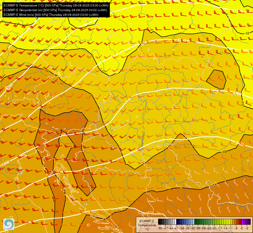The image size is (253, 233).
Task: Click the -29 legend tick label
Action: click(x=198, y=229)
